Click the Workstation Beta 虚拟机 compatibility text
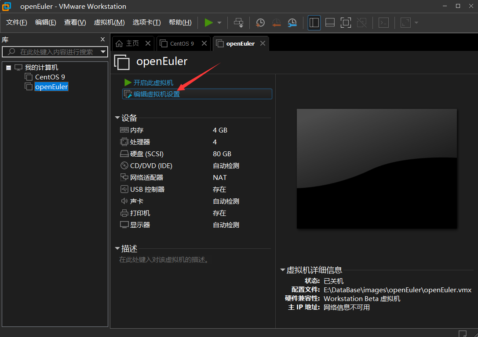This screenshot has width=478, height=337. pos(362,299)
